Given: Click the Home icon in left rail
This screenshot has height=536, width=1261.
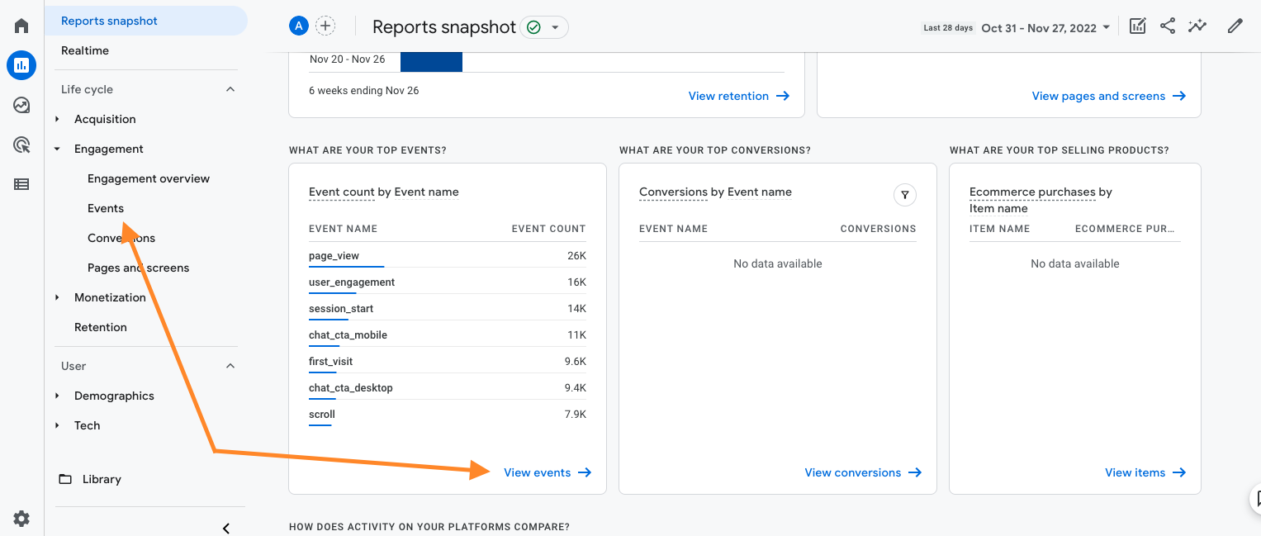Looking at the screenshot, I should coord(21,26).
